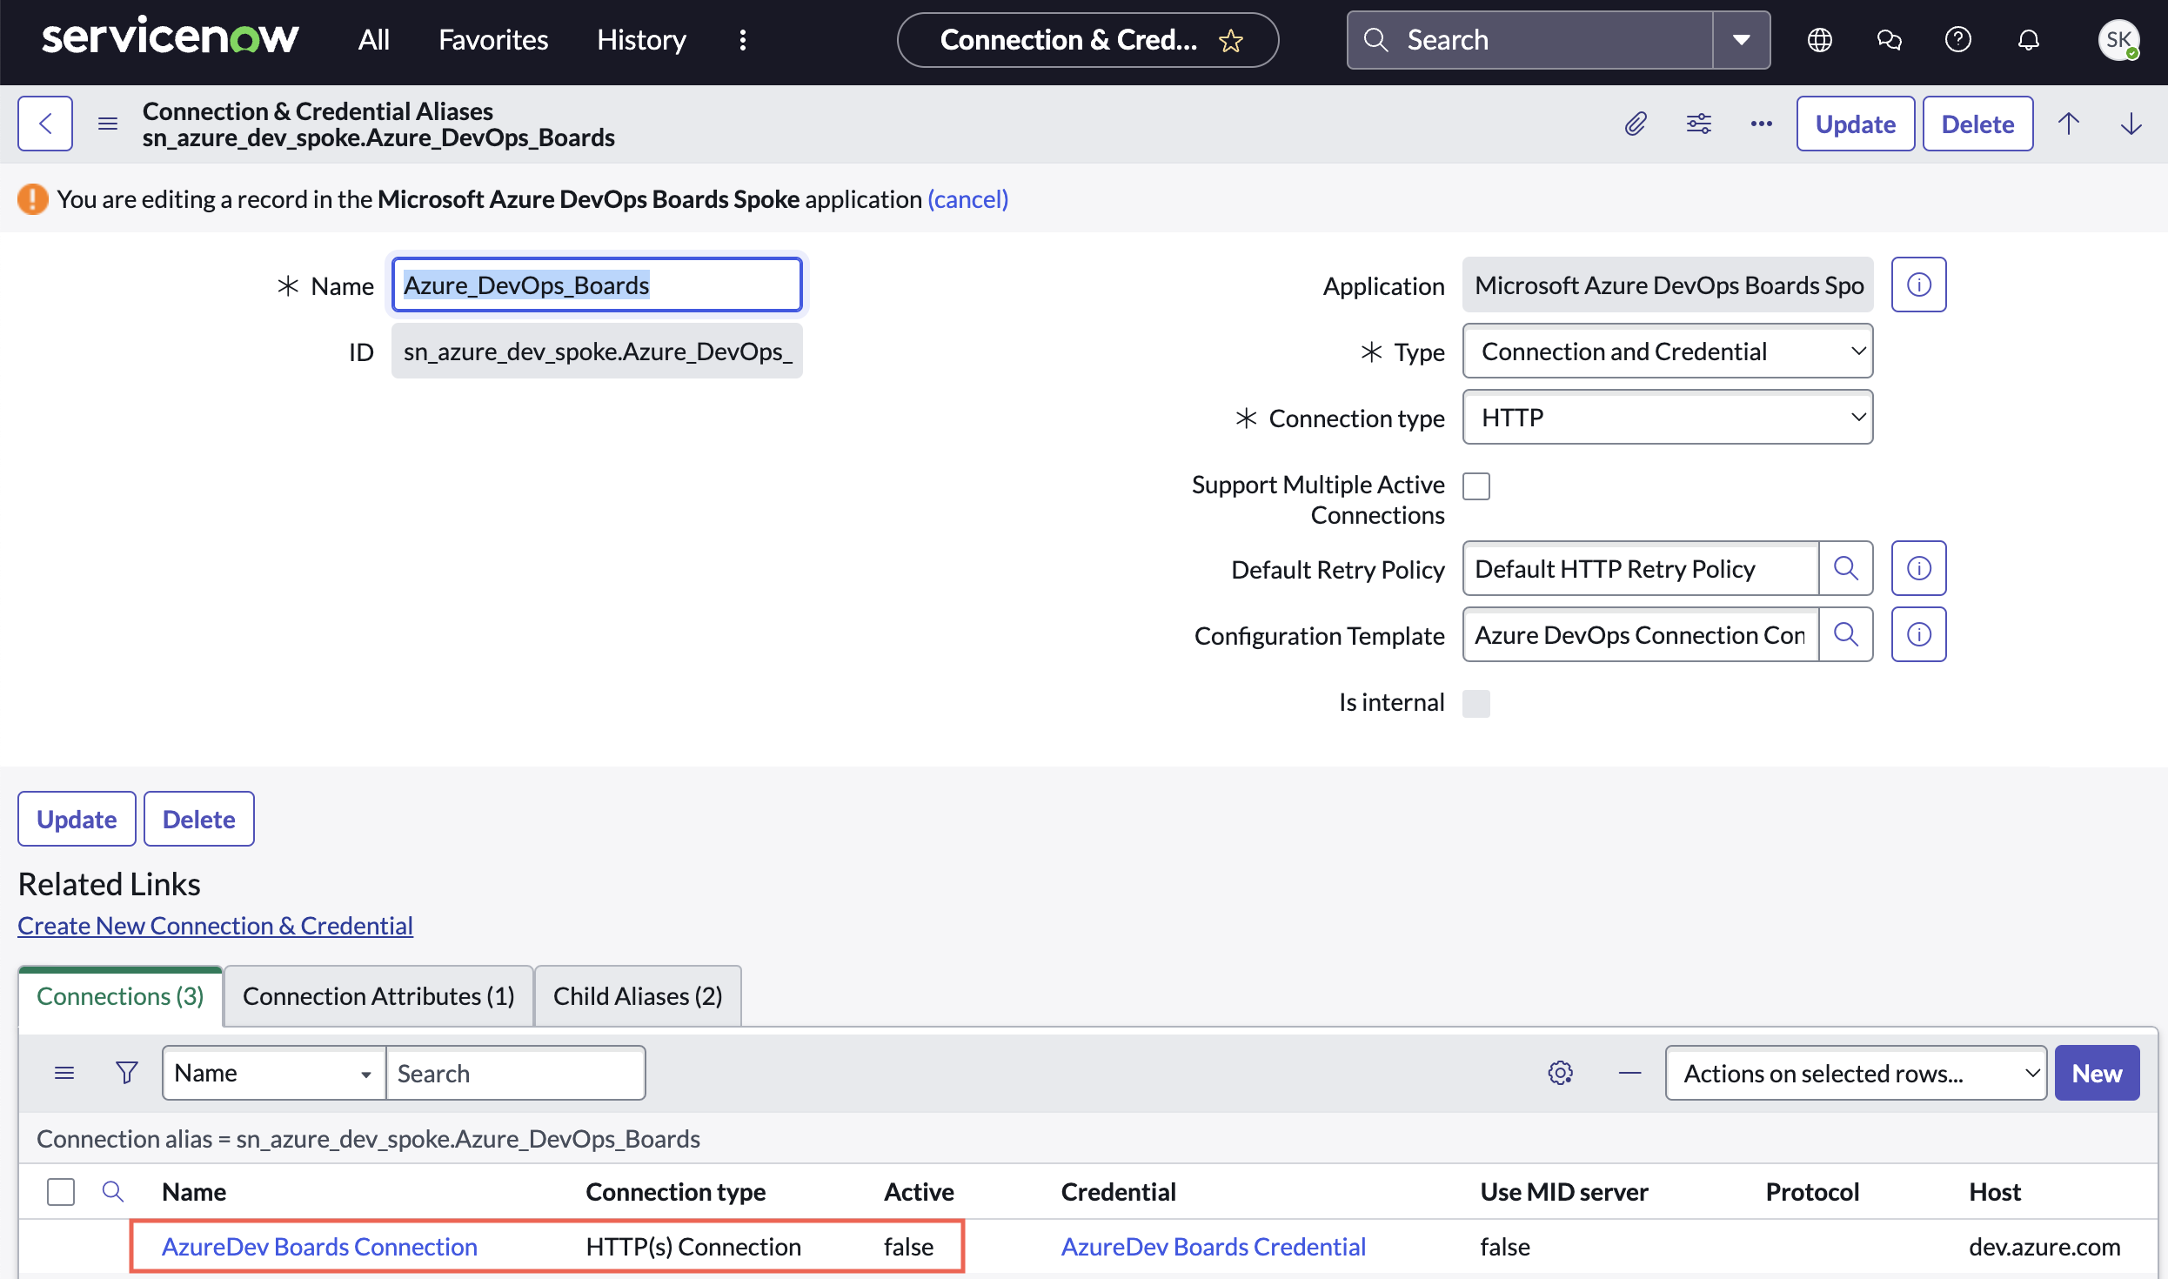Image resolution: width=2168 pixels, height=1279 pixels.
Task: Open the Favorites menu
Action: [493, 40]
